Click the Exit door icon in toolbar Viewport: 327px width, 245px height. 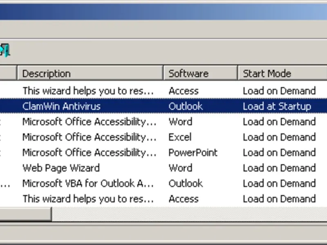coord(5,50)
